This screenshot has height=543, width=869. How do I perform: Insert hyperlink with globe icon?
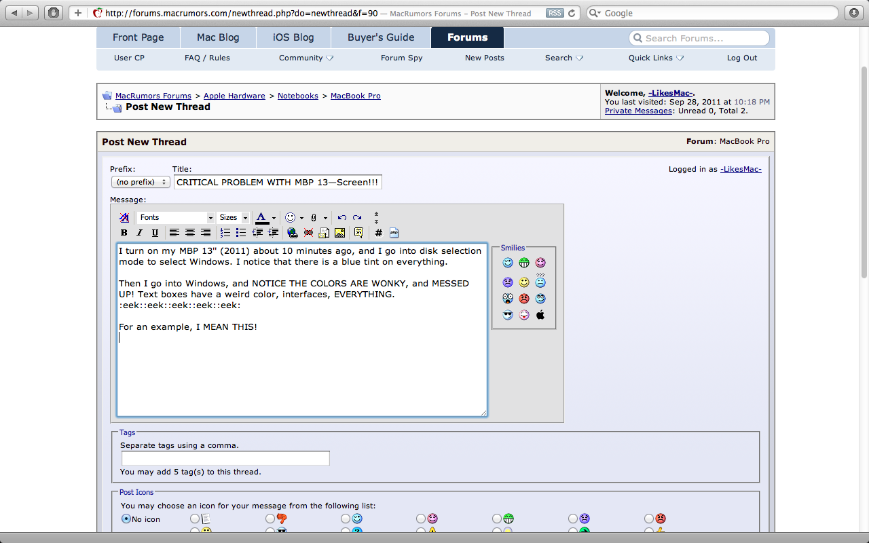293,233
